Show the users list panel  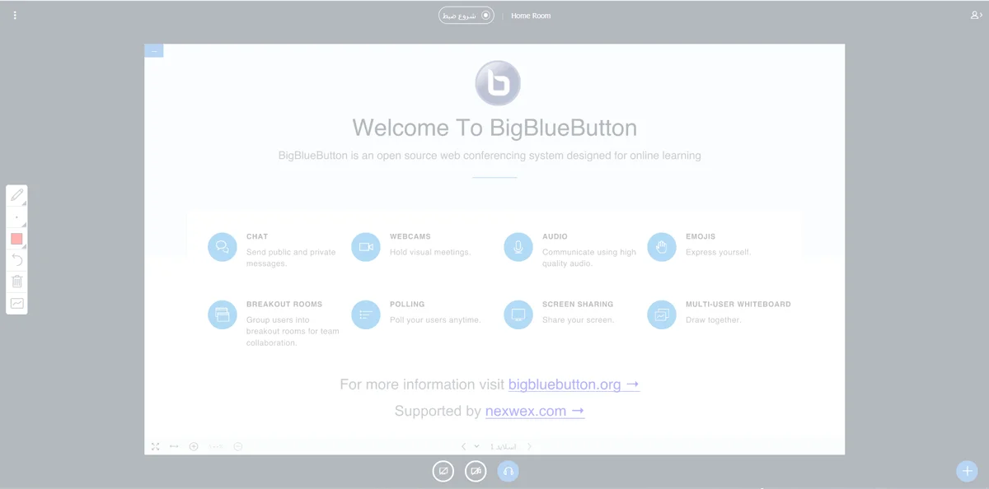click(x=976, y=16)
